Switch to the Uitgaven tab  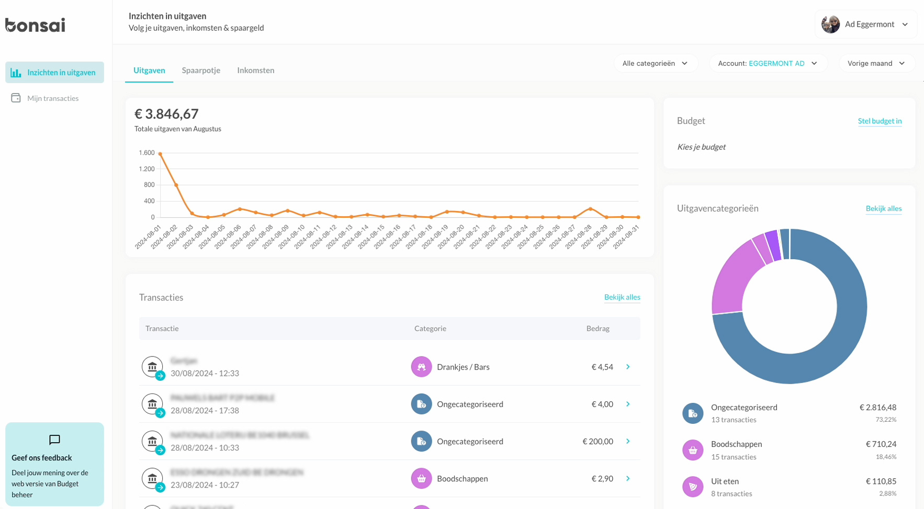tap(149, 70)
